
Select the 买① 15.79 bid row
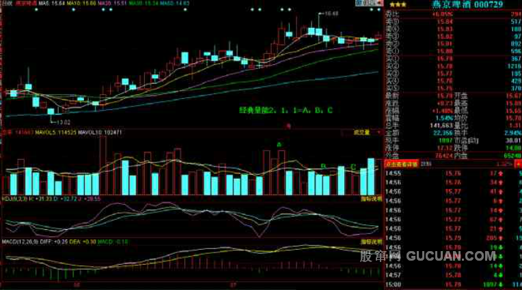[x=453, y=59]
